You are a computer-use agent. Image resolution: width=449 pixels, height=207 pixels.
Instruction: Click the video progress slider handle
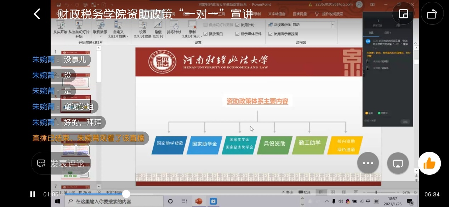pos(126,194)
